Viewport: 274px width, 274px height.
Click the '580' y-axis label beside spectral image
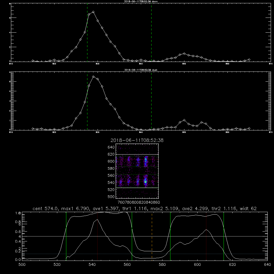[x=111, y=169]
